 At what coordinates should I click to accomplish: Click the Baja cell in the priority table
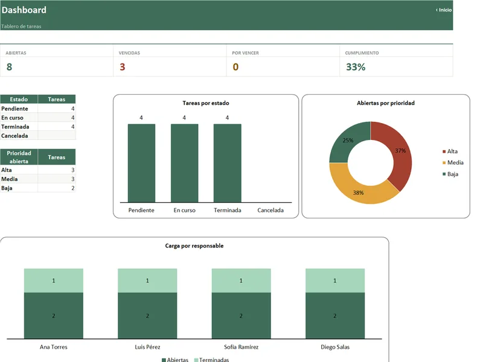[19, 188]
